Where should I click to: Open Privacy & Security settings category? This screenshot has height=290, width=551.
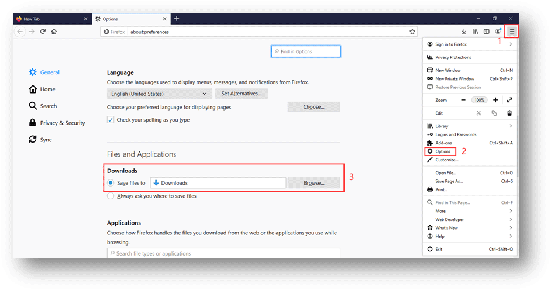pyautogui.click(x=62, y=123)
